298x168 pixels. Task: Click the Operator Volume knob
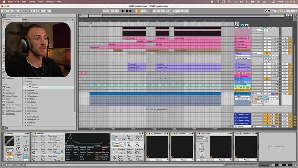click(137, 159)
